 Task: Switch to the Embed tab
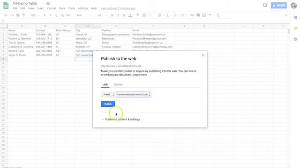coord(118,84)
